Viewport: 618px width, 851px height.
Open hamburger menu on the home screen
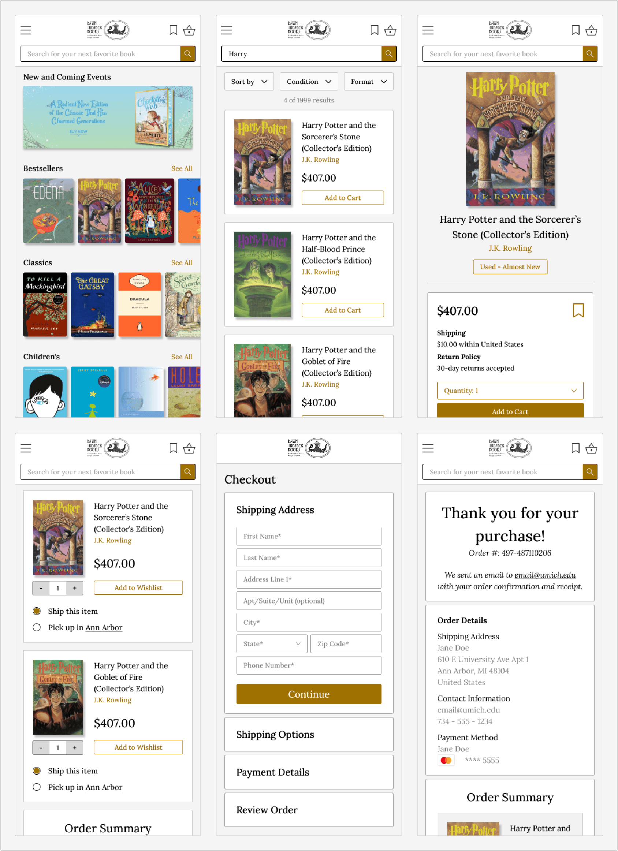coord(26,30)
